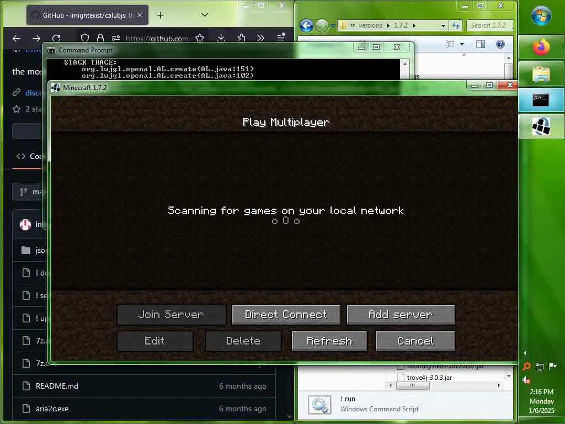The width and height of the screenshot is (565, 424).
Task: Open the view options dropdown arrow in Explorer
Action: [462, 44]
